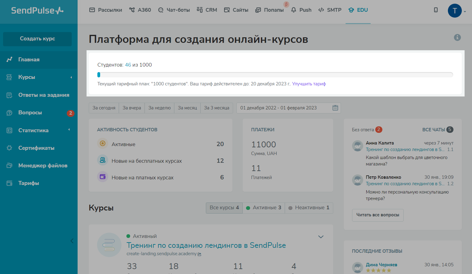The height and width of the screenshot is (274, 472).
Task: Filter courses by Активные
Action: 263,208
